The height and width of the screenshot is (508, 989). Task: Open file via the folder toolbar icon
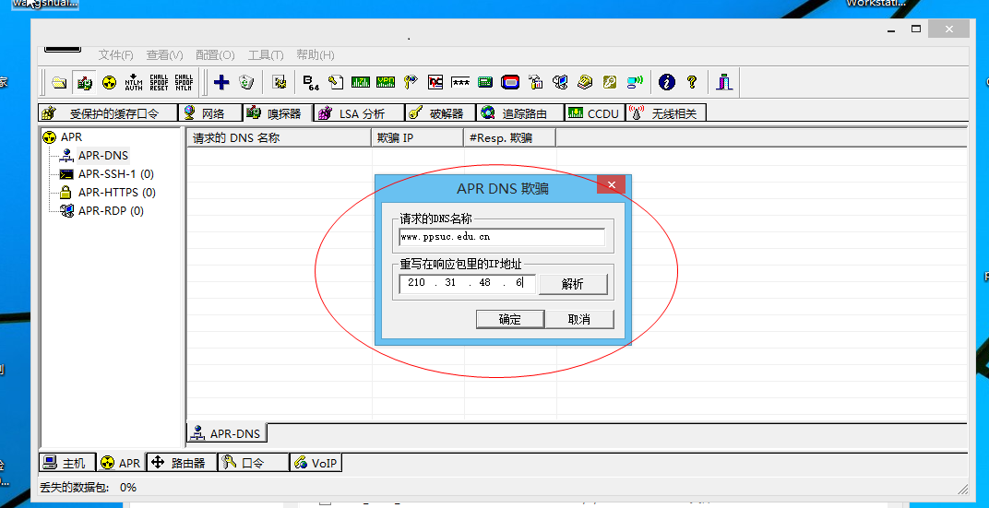tap(59, 82)
